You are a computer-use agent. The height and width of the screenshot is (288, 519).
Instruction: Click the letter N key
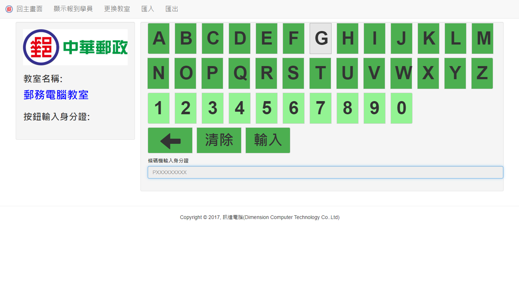[x=158, y=73]
